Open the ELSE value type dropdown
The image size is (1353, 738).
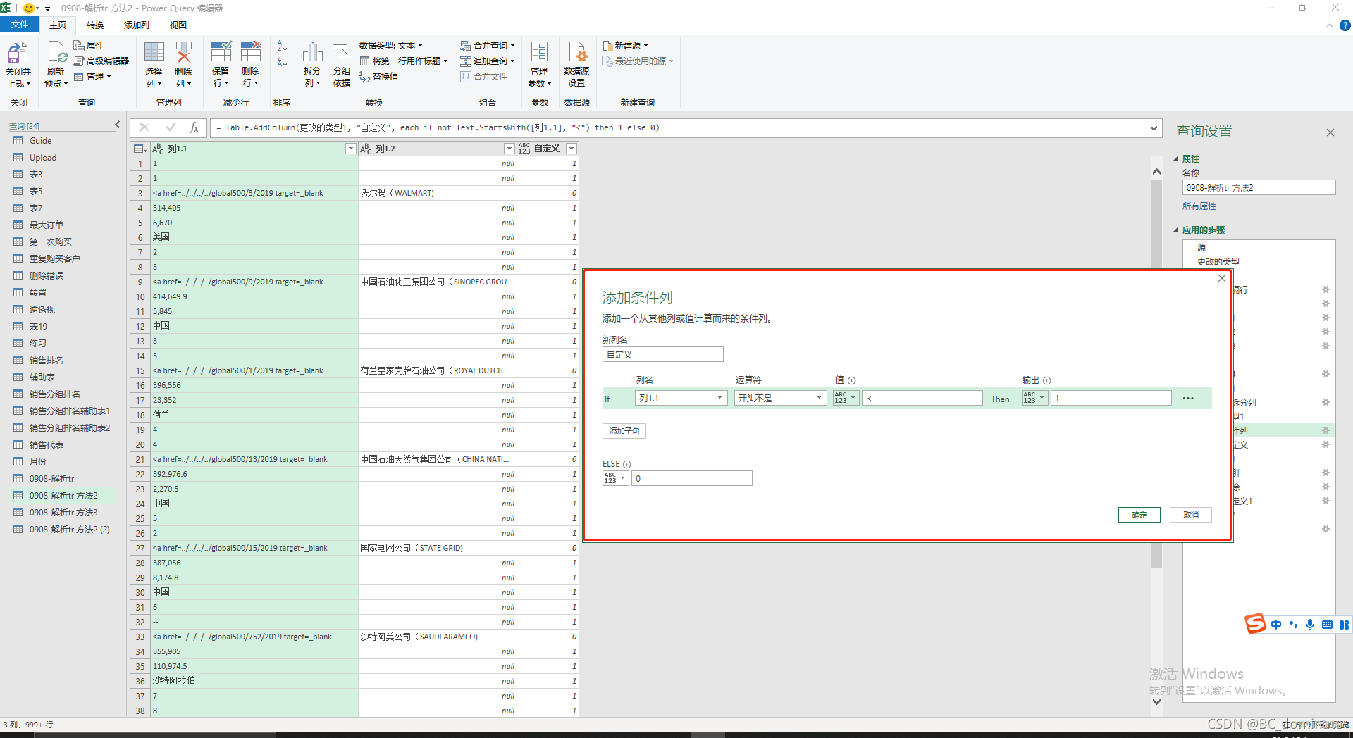tap(615, 478)
